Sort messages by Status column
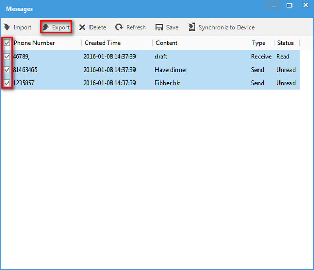This screenshot has height=270, width=314. tap(285, 43)
